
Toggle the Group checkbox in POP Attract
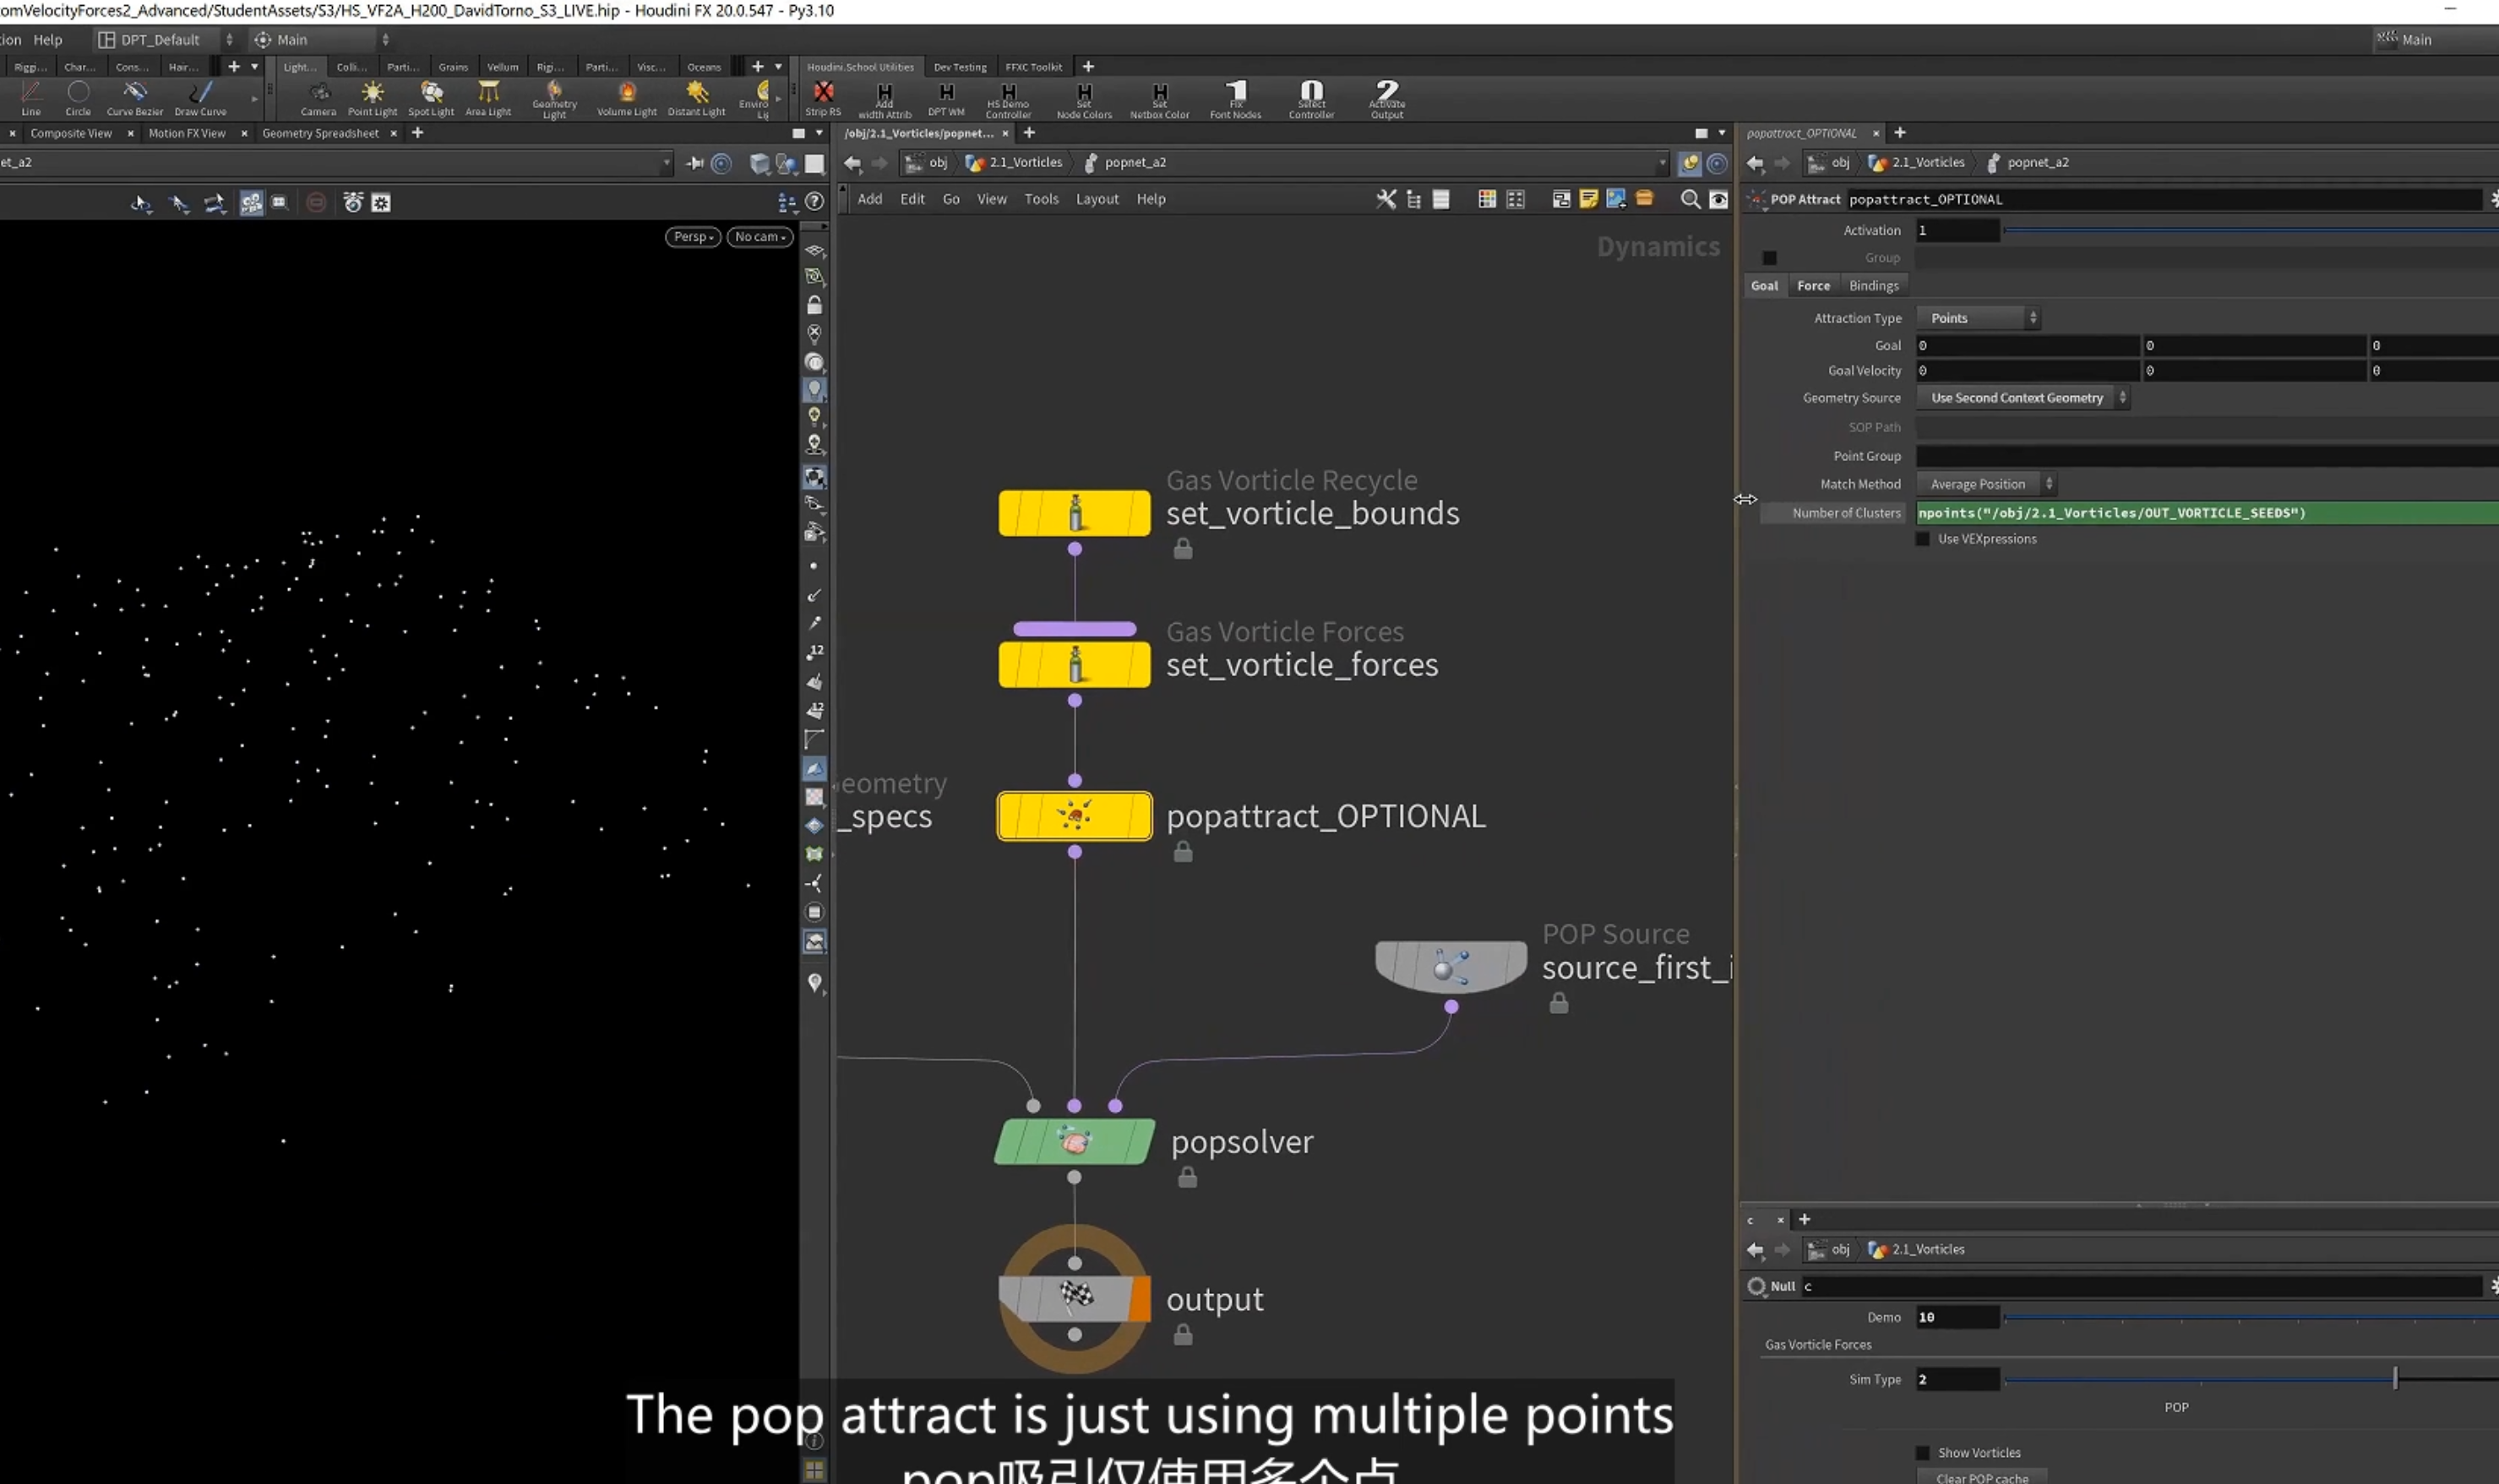(1769, 258)
